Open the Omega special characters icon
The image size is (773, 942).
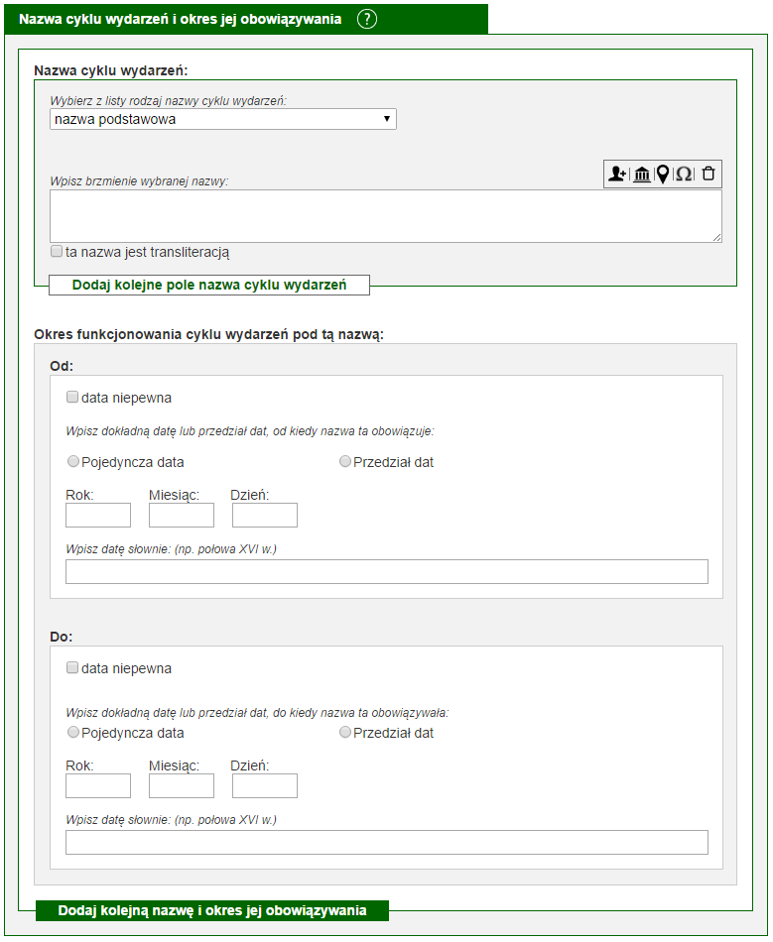(684, 174)
